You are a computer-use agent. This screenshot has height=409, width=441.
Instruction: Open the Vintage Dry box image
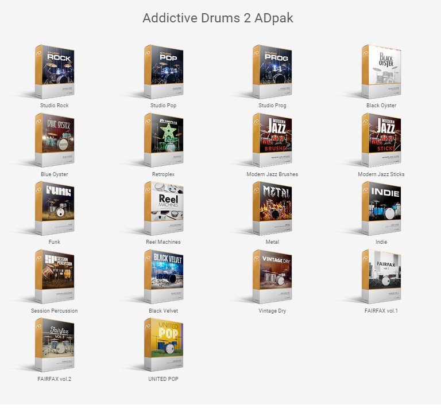tap(272, 276)
